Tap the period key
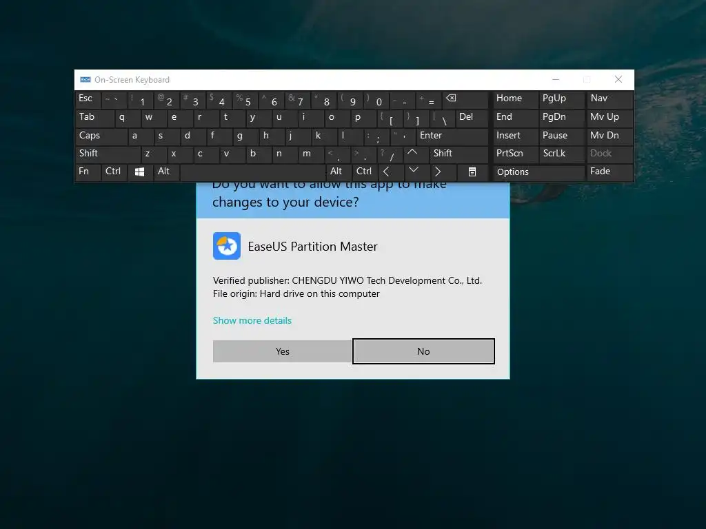Image resolution: width=706 pixels, height=529 pixels. pos(363,154)
